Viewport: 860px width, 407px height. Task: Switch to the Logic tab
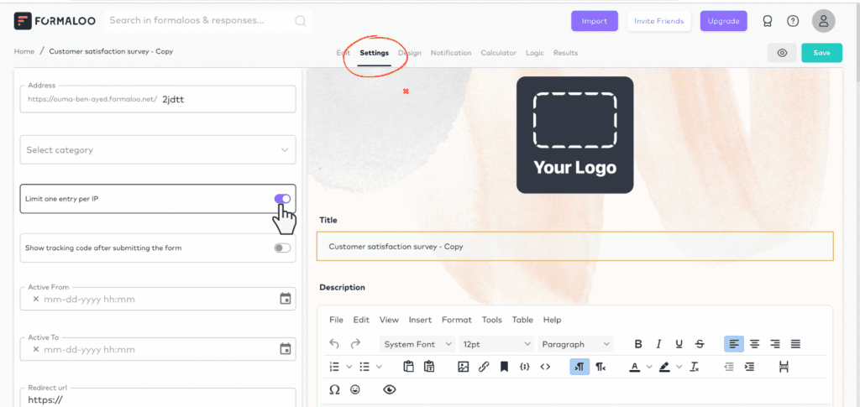tap(535, 53)
